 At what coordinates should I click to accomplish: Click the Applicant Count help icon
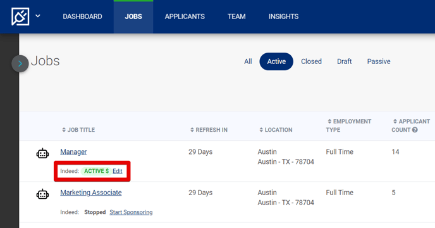pos(415,130)
